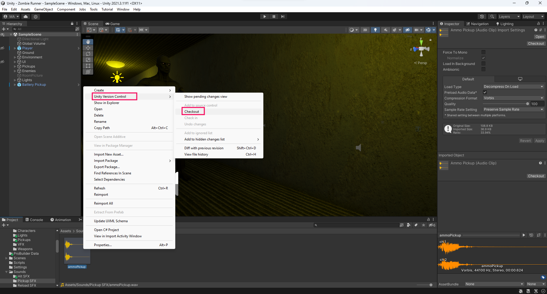
Task: Select View file history menu entry
Action: click(x=196, y=154)
